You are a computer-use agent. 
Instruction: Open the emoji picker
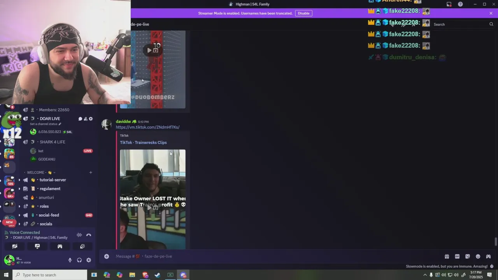coord(478,256)
